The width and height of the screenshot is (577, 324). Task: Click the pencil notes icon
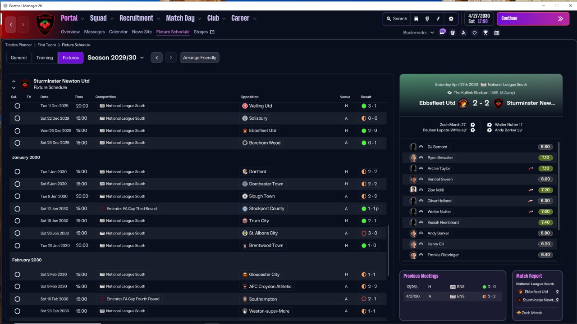pyautogui.click(x=439, y=19)
